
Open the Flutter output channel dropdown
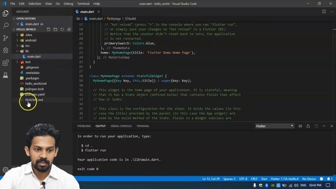[275, 126]
